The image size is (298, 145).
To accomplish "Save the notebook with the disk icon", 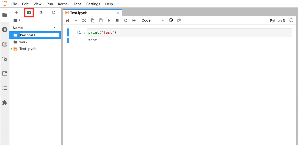I will (x=68, y=20).
